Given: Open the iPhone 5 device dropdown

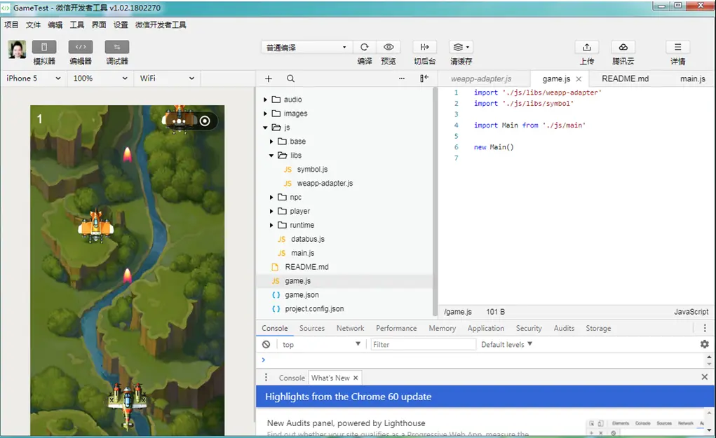Looking at the screenshot, I should coord(34,78).
